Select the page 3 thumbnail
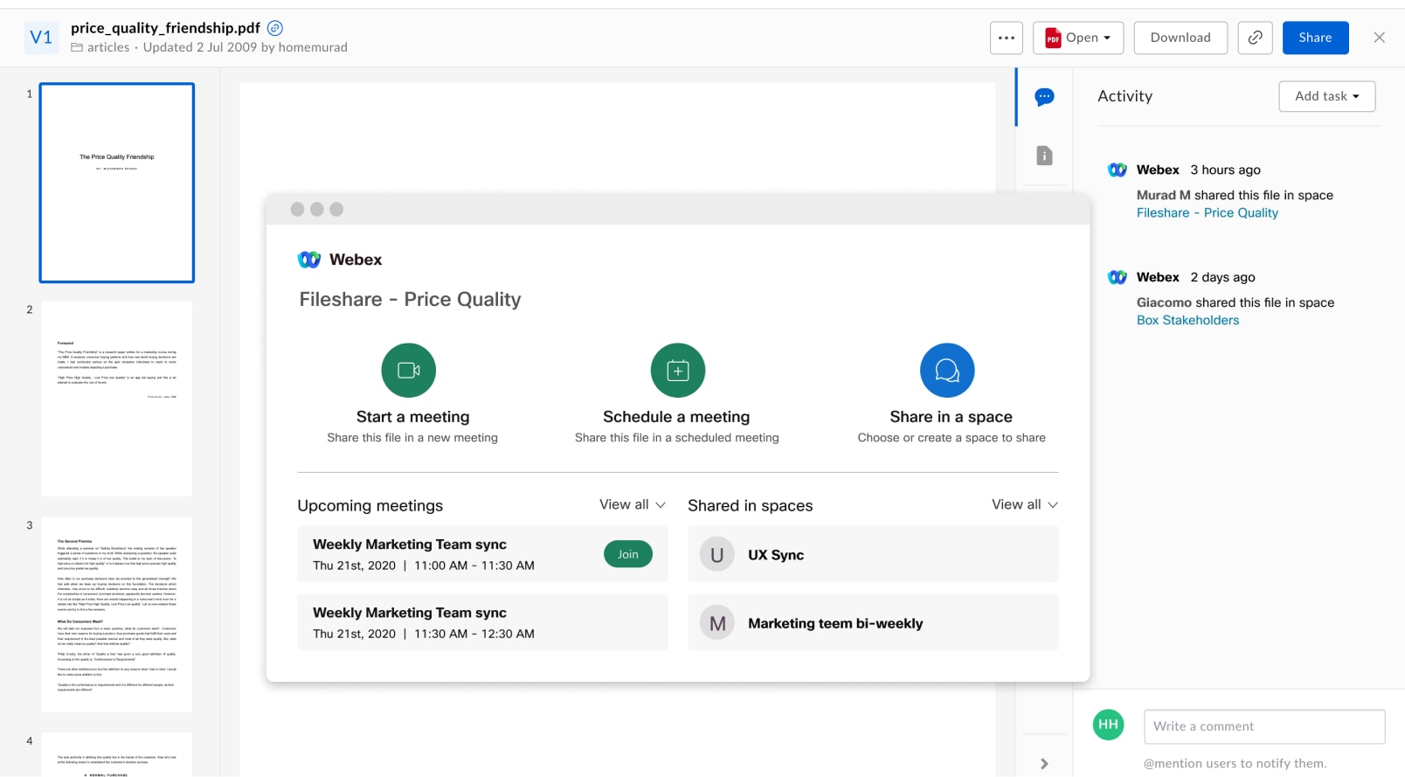This screenshot has width=1405, height=777. pyautogui.click(x=117, y=614)
